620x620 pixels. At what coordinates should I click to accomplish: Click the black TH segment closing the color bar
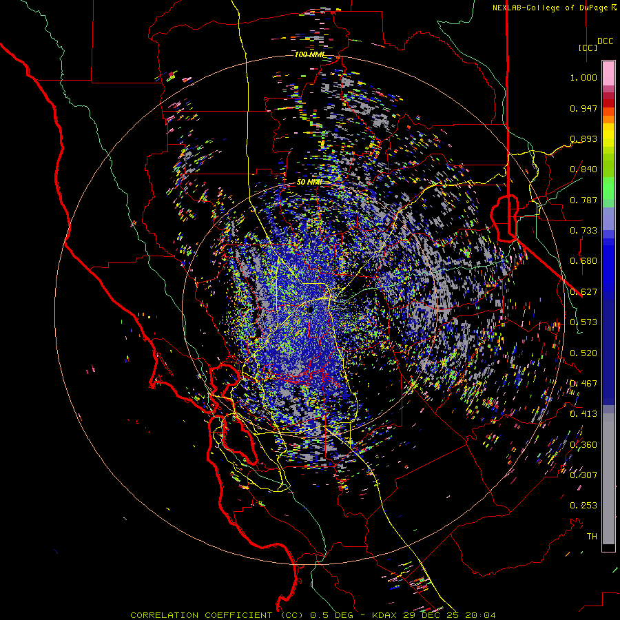(608, 547)
